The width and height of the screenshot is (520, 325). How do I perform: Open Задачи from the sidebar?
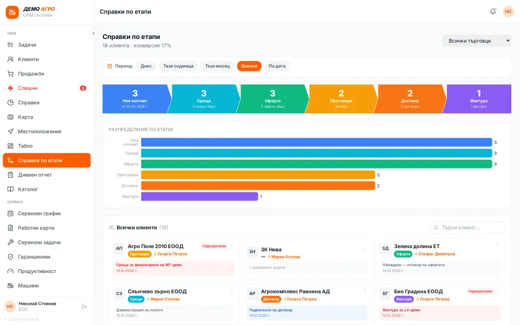pyautogui.click(x=47, y=45)
